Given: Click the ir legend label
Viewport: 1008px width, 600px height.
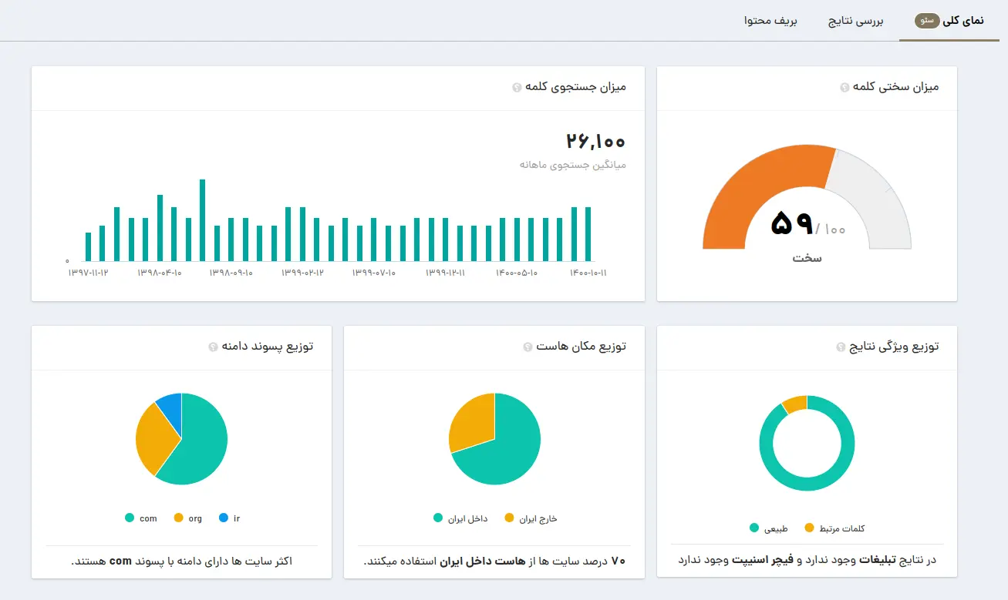Looking at the screenshot, I should pos(237,518).
